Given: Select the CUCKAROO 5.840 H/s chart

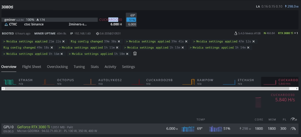Looking at the screenshot, I should click(x=280, y=82).
